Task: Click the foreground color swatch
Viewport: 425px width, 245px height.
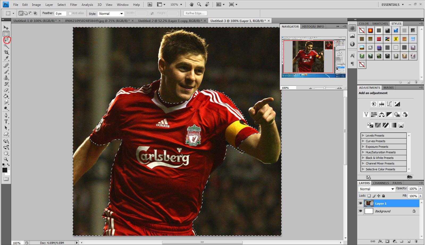Action: coord(5,170)
